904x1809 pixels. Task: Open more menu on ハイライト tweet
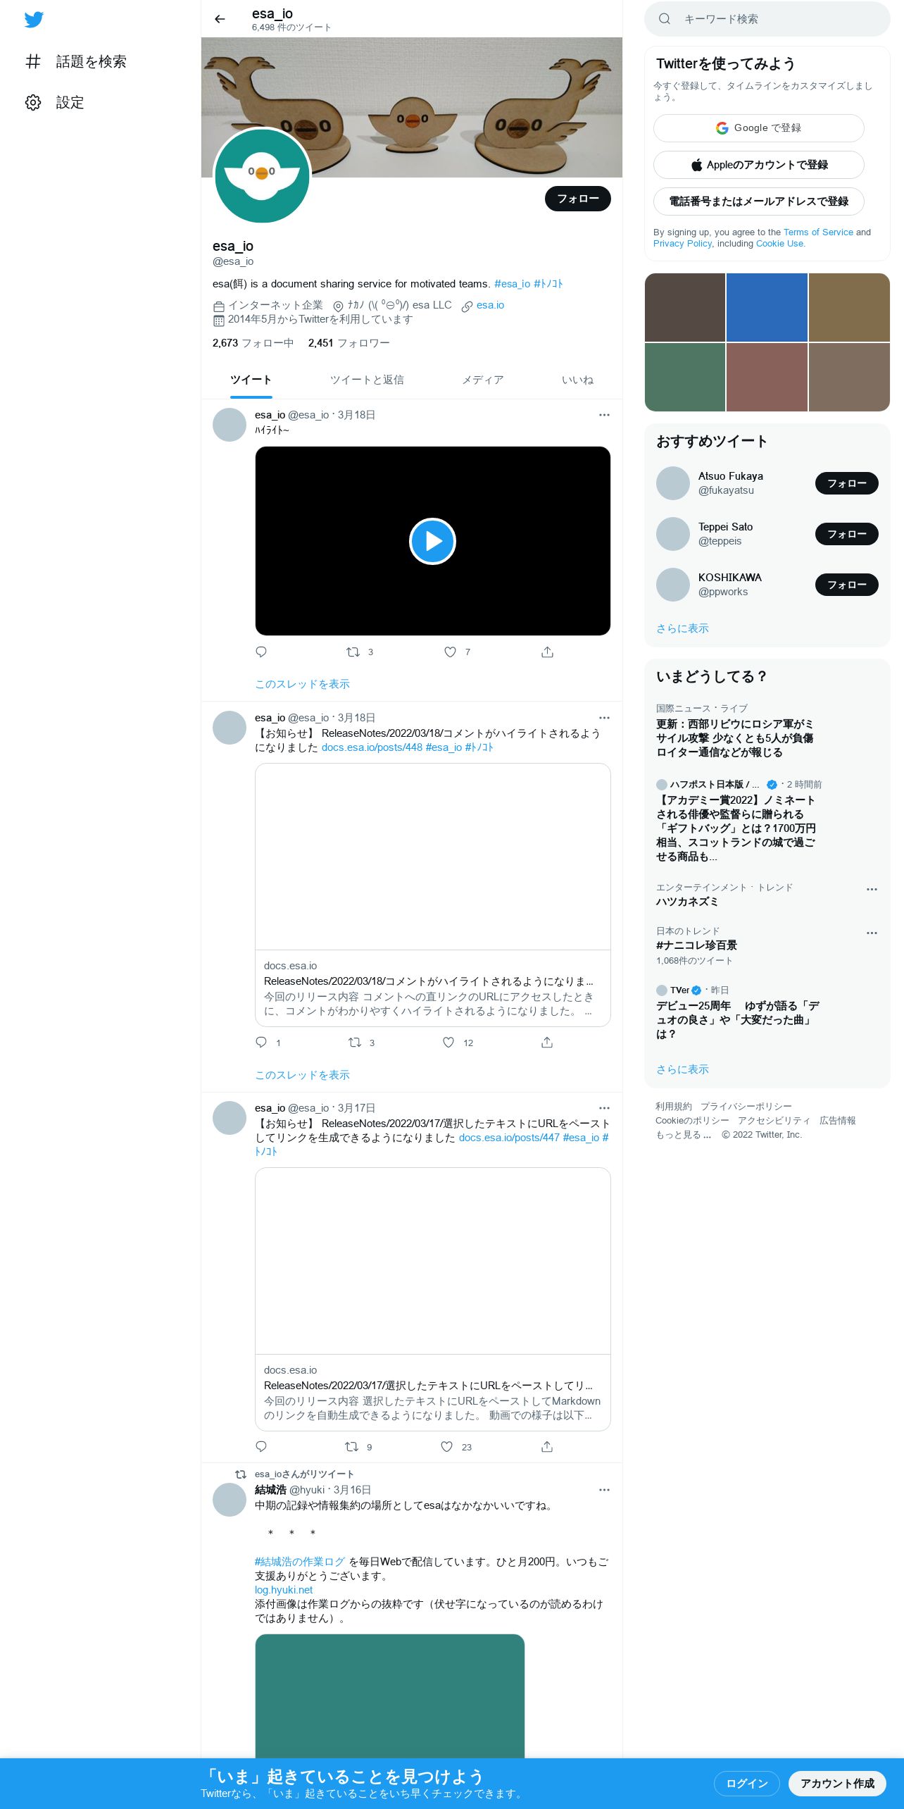[604, 415]
